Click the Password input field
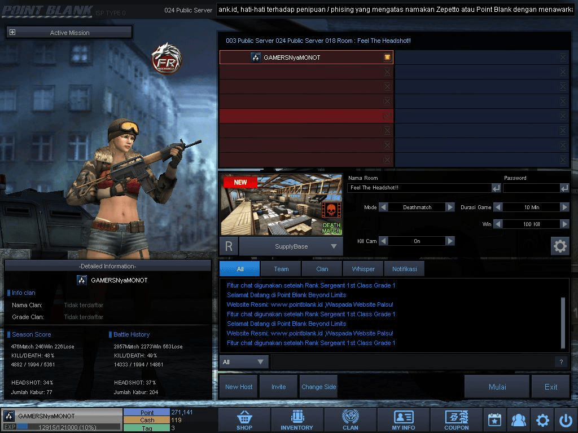 click(x=532, y=188)
